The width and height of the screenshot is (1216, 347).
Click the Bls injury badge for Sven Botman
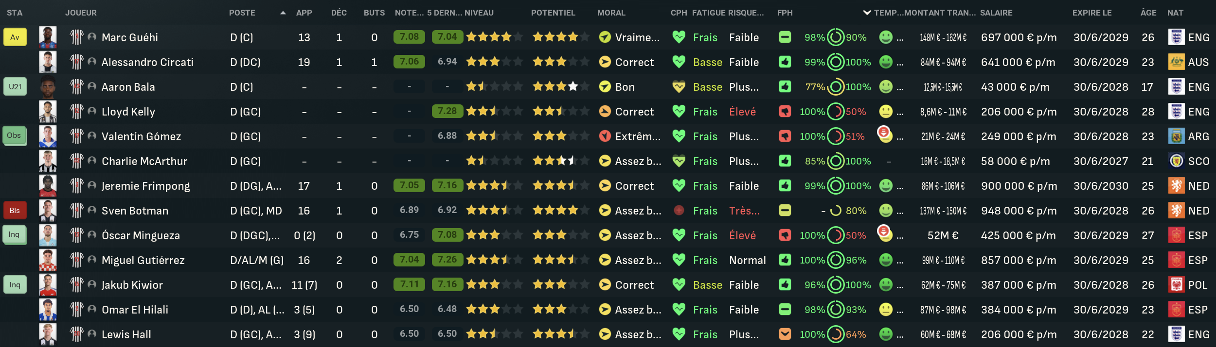click(x=15, y=211)
